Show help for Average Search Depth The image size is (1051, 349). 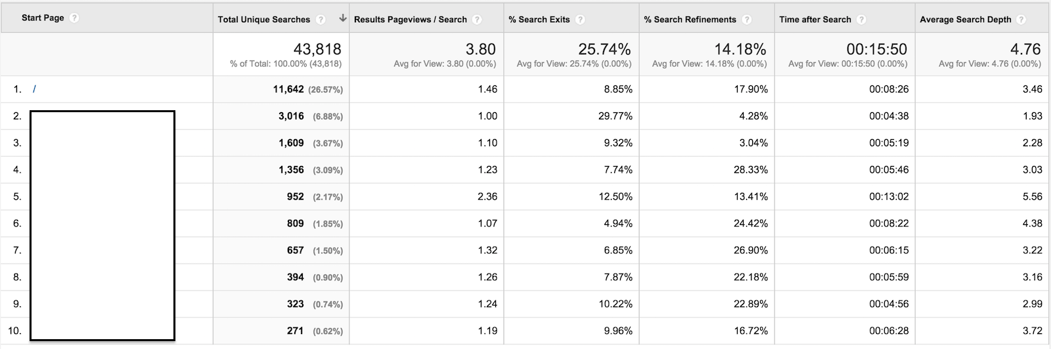(x=1021, y=20)
